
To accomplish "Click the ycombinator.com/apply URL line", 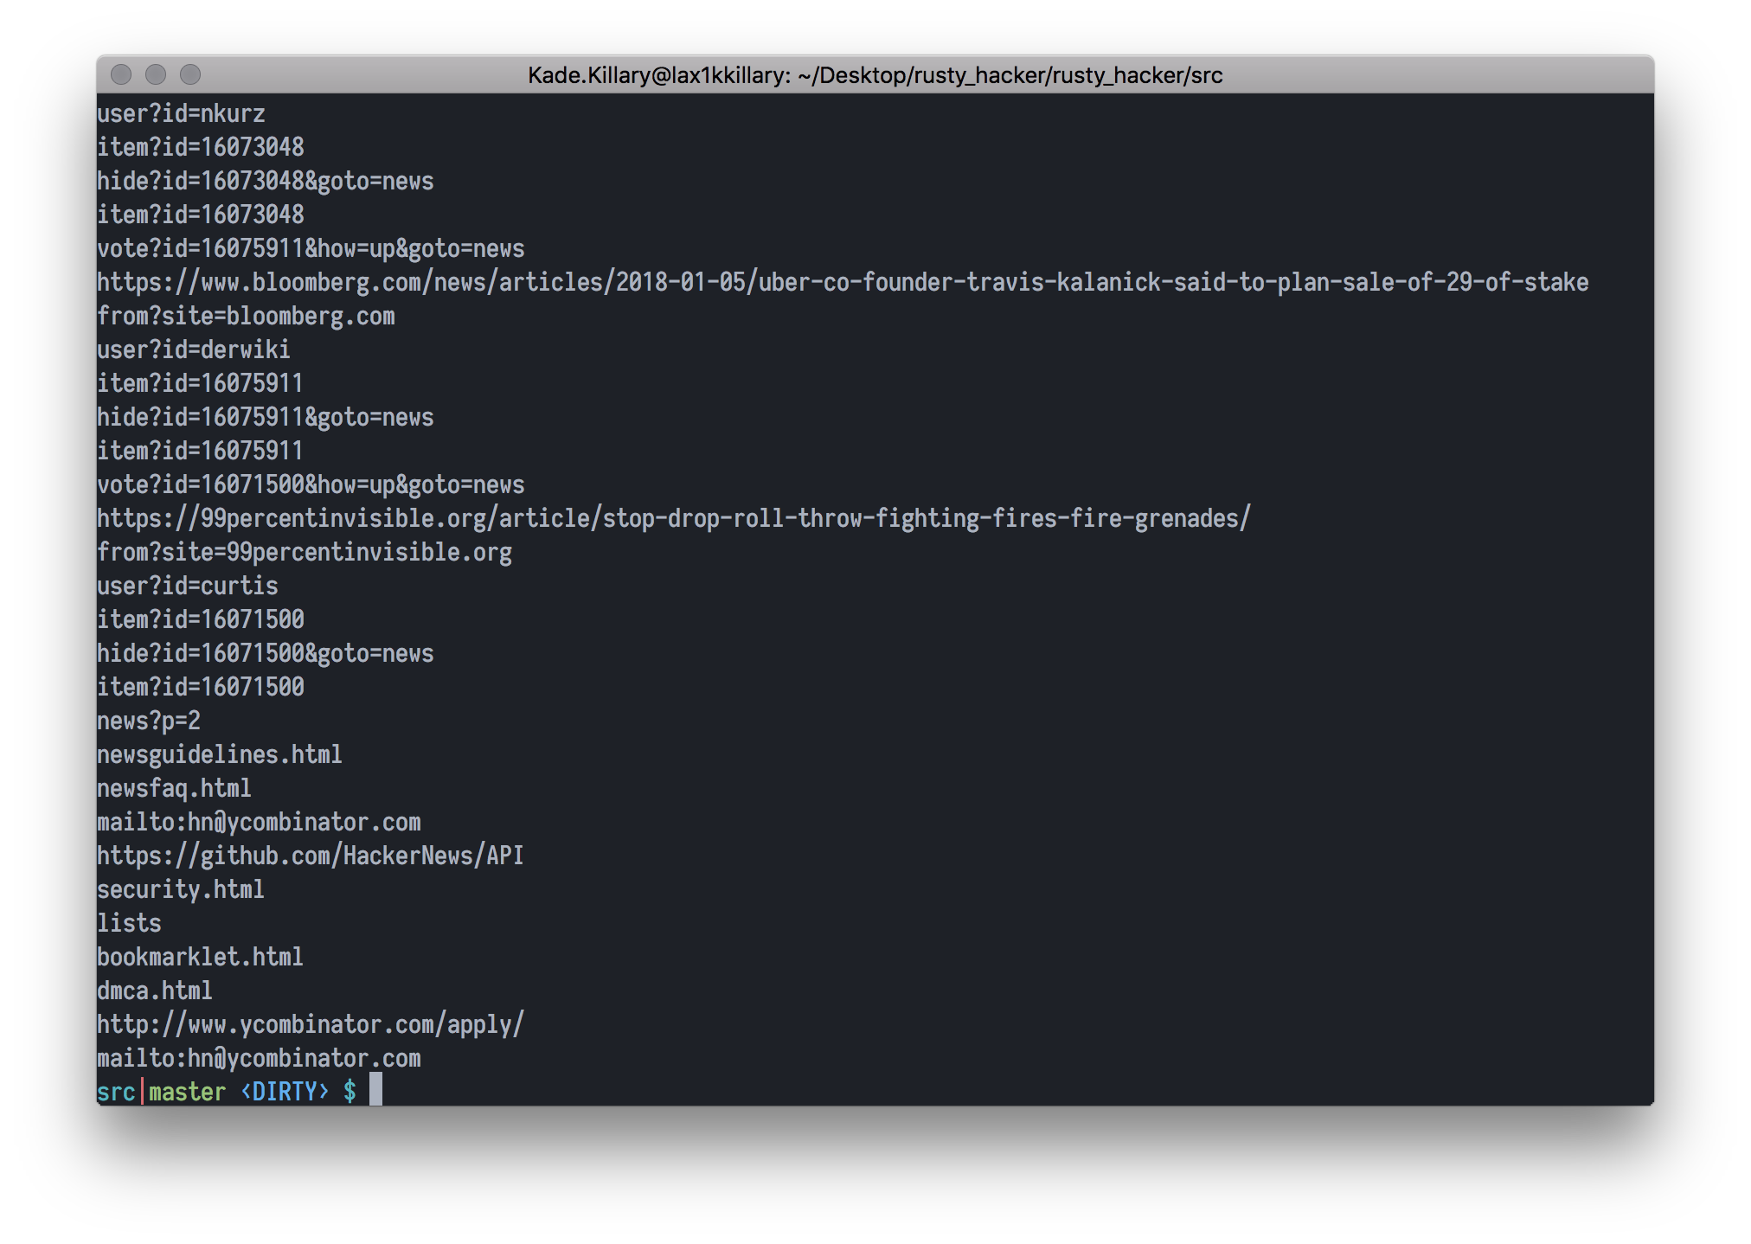I will click(x=310, y=1025).
